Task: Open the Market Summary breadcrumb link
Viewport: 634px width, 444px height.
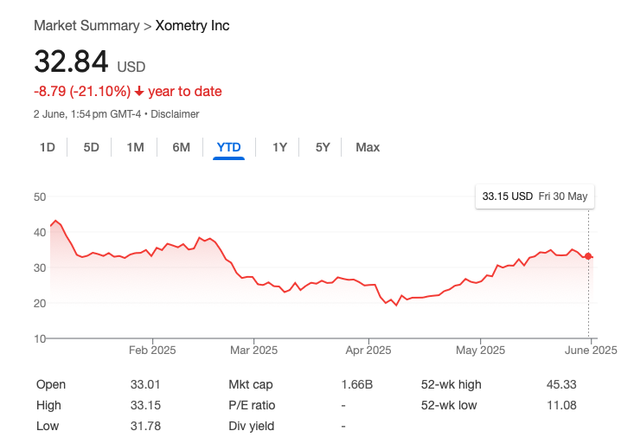Action: 86,25
